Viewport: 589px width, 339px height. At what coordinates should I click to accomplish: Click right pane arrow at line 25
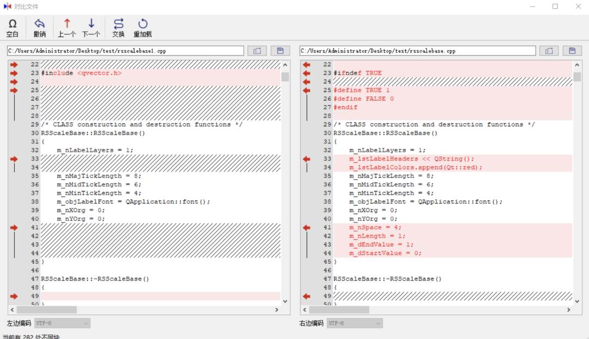(x=306, y=90)
